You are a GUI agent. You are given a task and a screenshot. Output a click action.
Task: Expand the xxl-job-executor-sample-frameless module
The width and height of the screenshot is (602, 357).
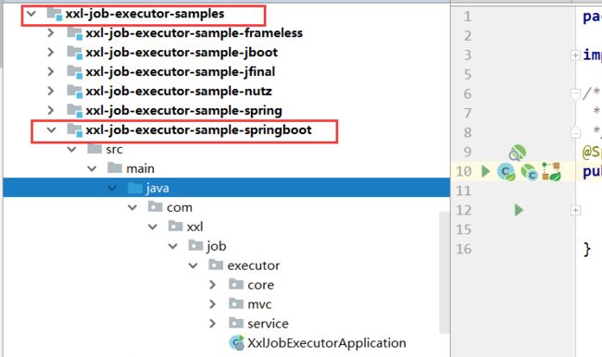tap(50, 33)
